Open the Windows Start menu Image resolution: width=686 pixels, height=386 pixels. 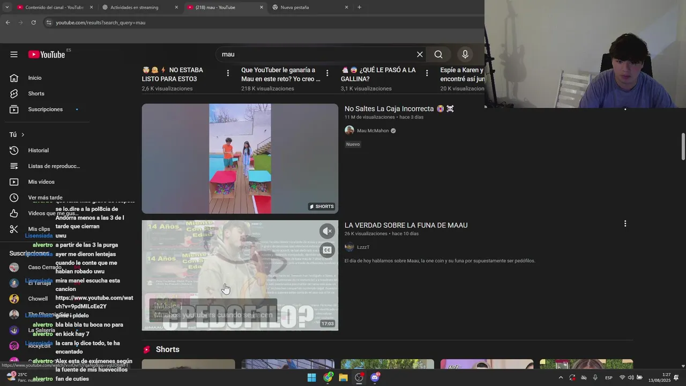click(x=312, y=377)
